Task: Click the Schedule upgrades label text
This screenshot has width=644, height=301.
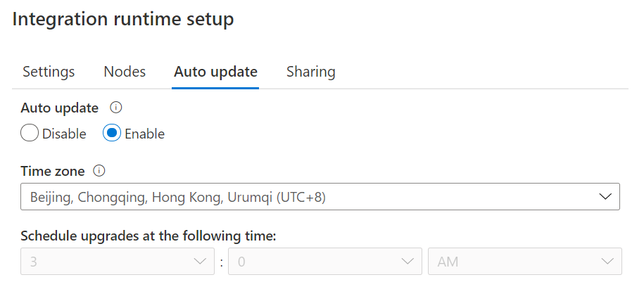Action: pos(148,236)
